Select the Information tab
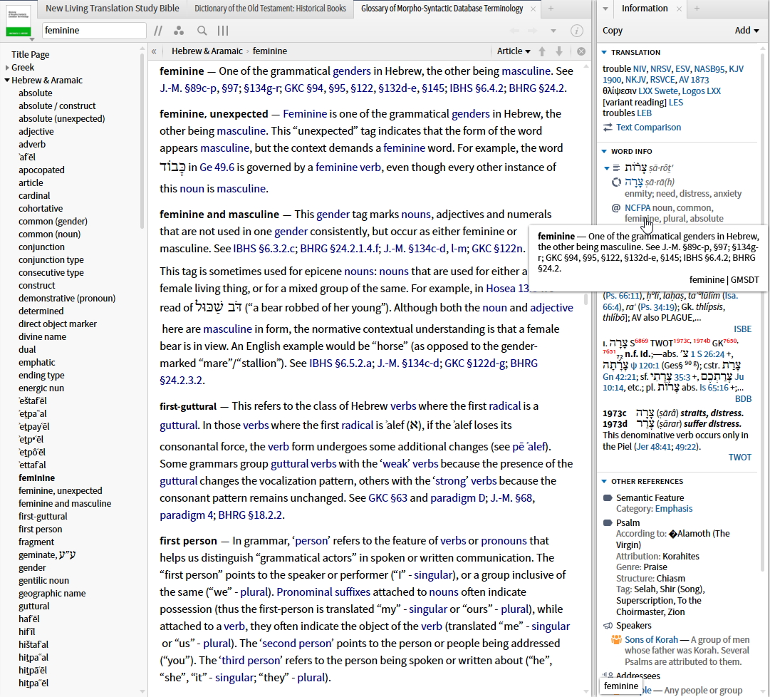The width and height of the screenshot is (770, 697). click(x=645, y=9)
